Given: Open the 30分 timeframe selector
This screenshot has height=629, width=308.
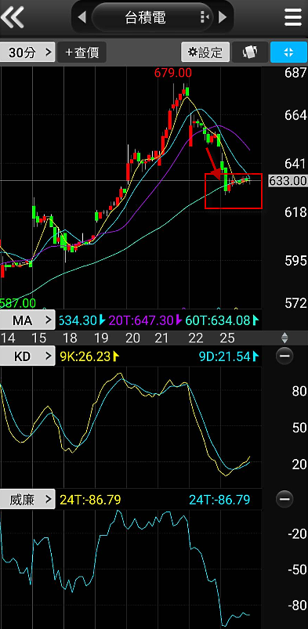Looking at the screenshot, I should point(27,52).
